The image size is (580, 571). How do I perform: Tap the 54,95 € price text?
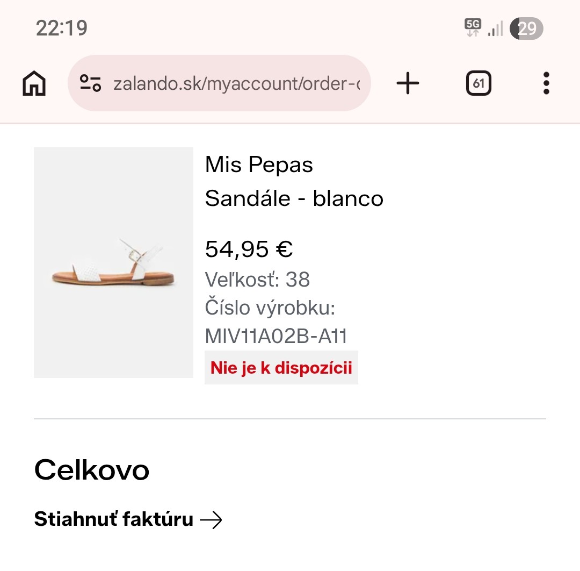(x=249, y=249)
